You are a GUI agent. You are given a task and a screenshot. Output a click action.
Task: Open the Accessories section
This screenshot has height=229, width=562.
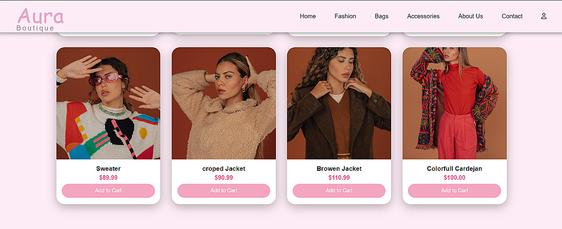click(423, 16)
